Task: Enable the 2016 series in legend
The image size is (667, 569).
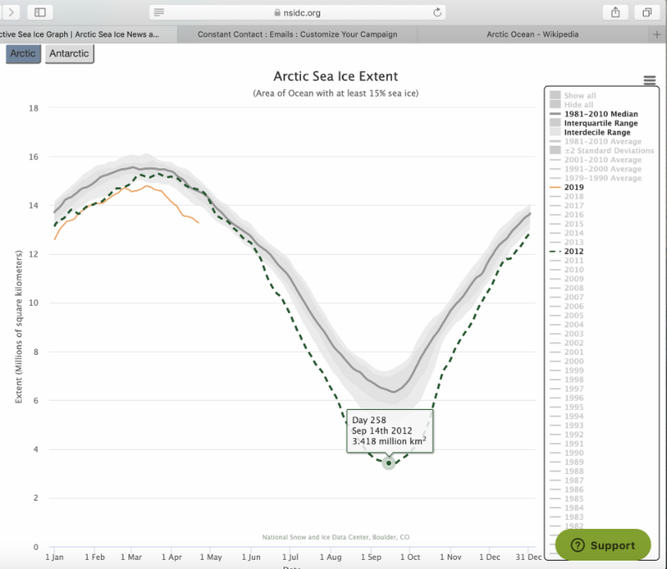Action: (567, 215)
